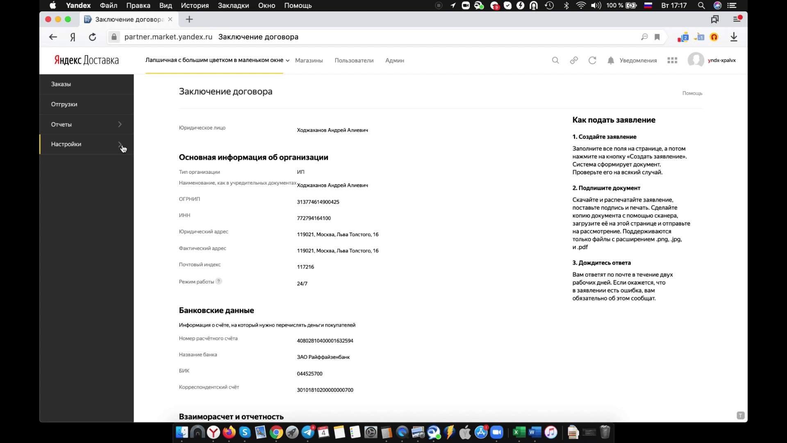Viewport: 787px width, 443px height.
Task: Open the Магазины tab
Action: click(x=309, y=60)
